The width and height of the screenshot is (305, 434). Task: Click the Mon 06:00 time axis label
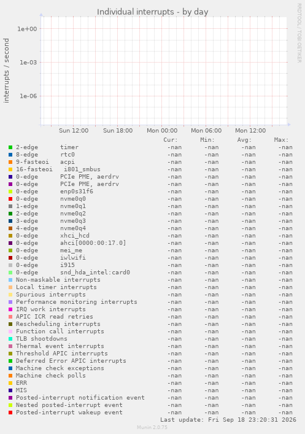(206, 130)
